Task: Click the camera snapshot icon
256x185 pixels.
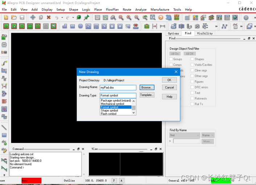Action: 197,26
